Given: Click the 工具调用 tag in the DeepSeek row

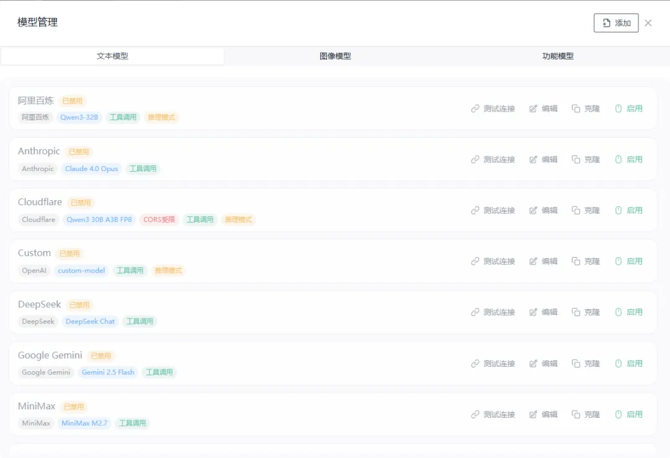Looking at the screenshot, I should 140,322.
